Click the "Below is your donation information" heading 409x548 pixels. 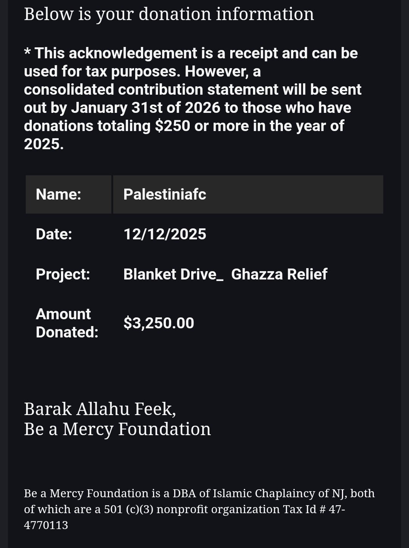[169, 14]
